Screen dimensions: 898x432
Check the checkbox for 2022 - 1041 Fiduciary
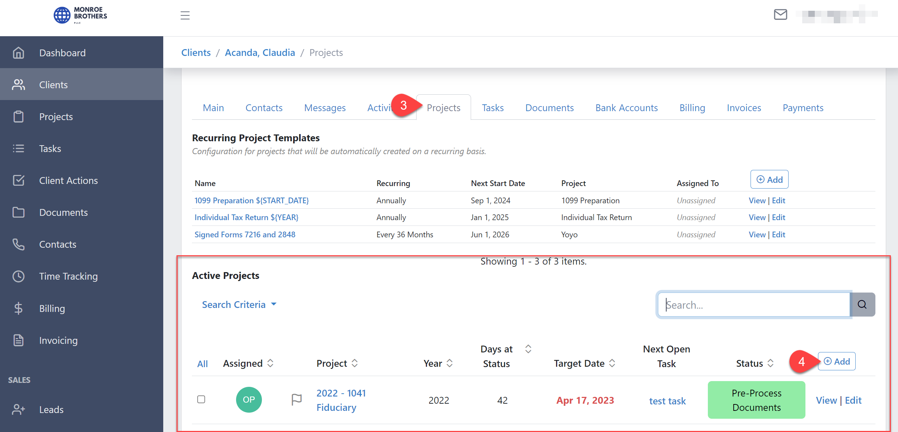[x=202, y=399]
